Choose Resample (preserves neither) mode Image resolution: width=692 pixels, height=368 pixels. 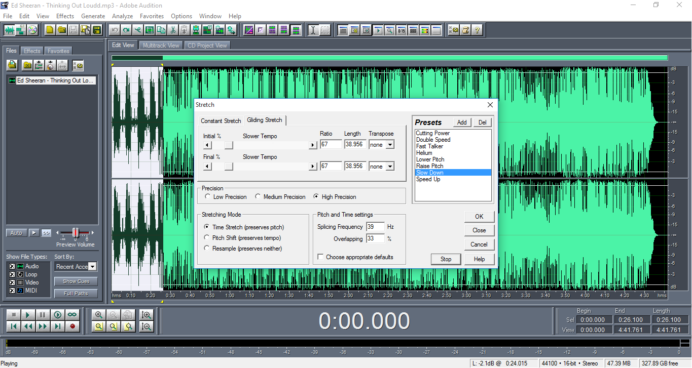pos(206,249)
